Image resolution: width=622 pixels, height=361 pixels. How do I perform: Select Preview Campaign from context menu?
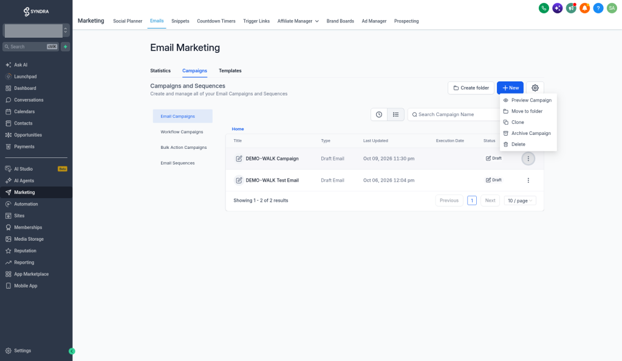pyautogui.click(x=528, y=100)
